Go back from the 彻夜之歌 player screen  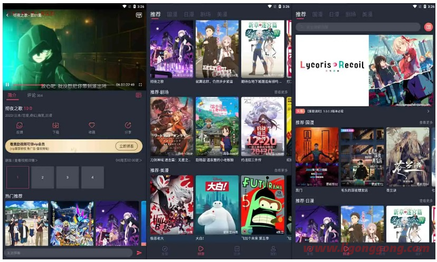pos(7,15)
